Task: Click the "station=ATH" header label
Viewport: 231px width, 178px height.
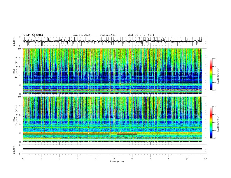Action: pos(108,35)
